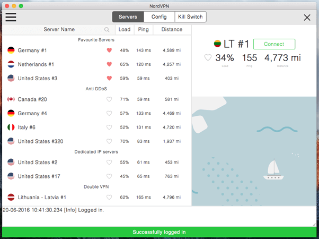Click the yellow macOS minimize button

coord(14,6)
